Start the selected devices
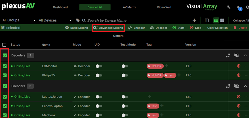The width and height of the screenshot is (249, 118). pyautogui.click(x=178, y=28)
